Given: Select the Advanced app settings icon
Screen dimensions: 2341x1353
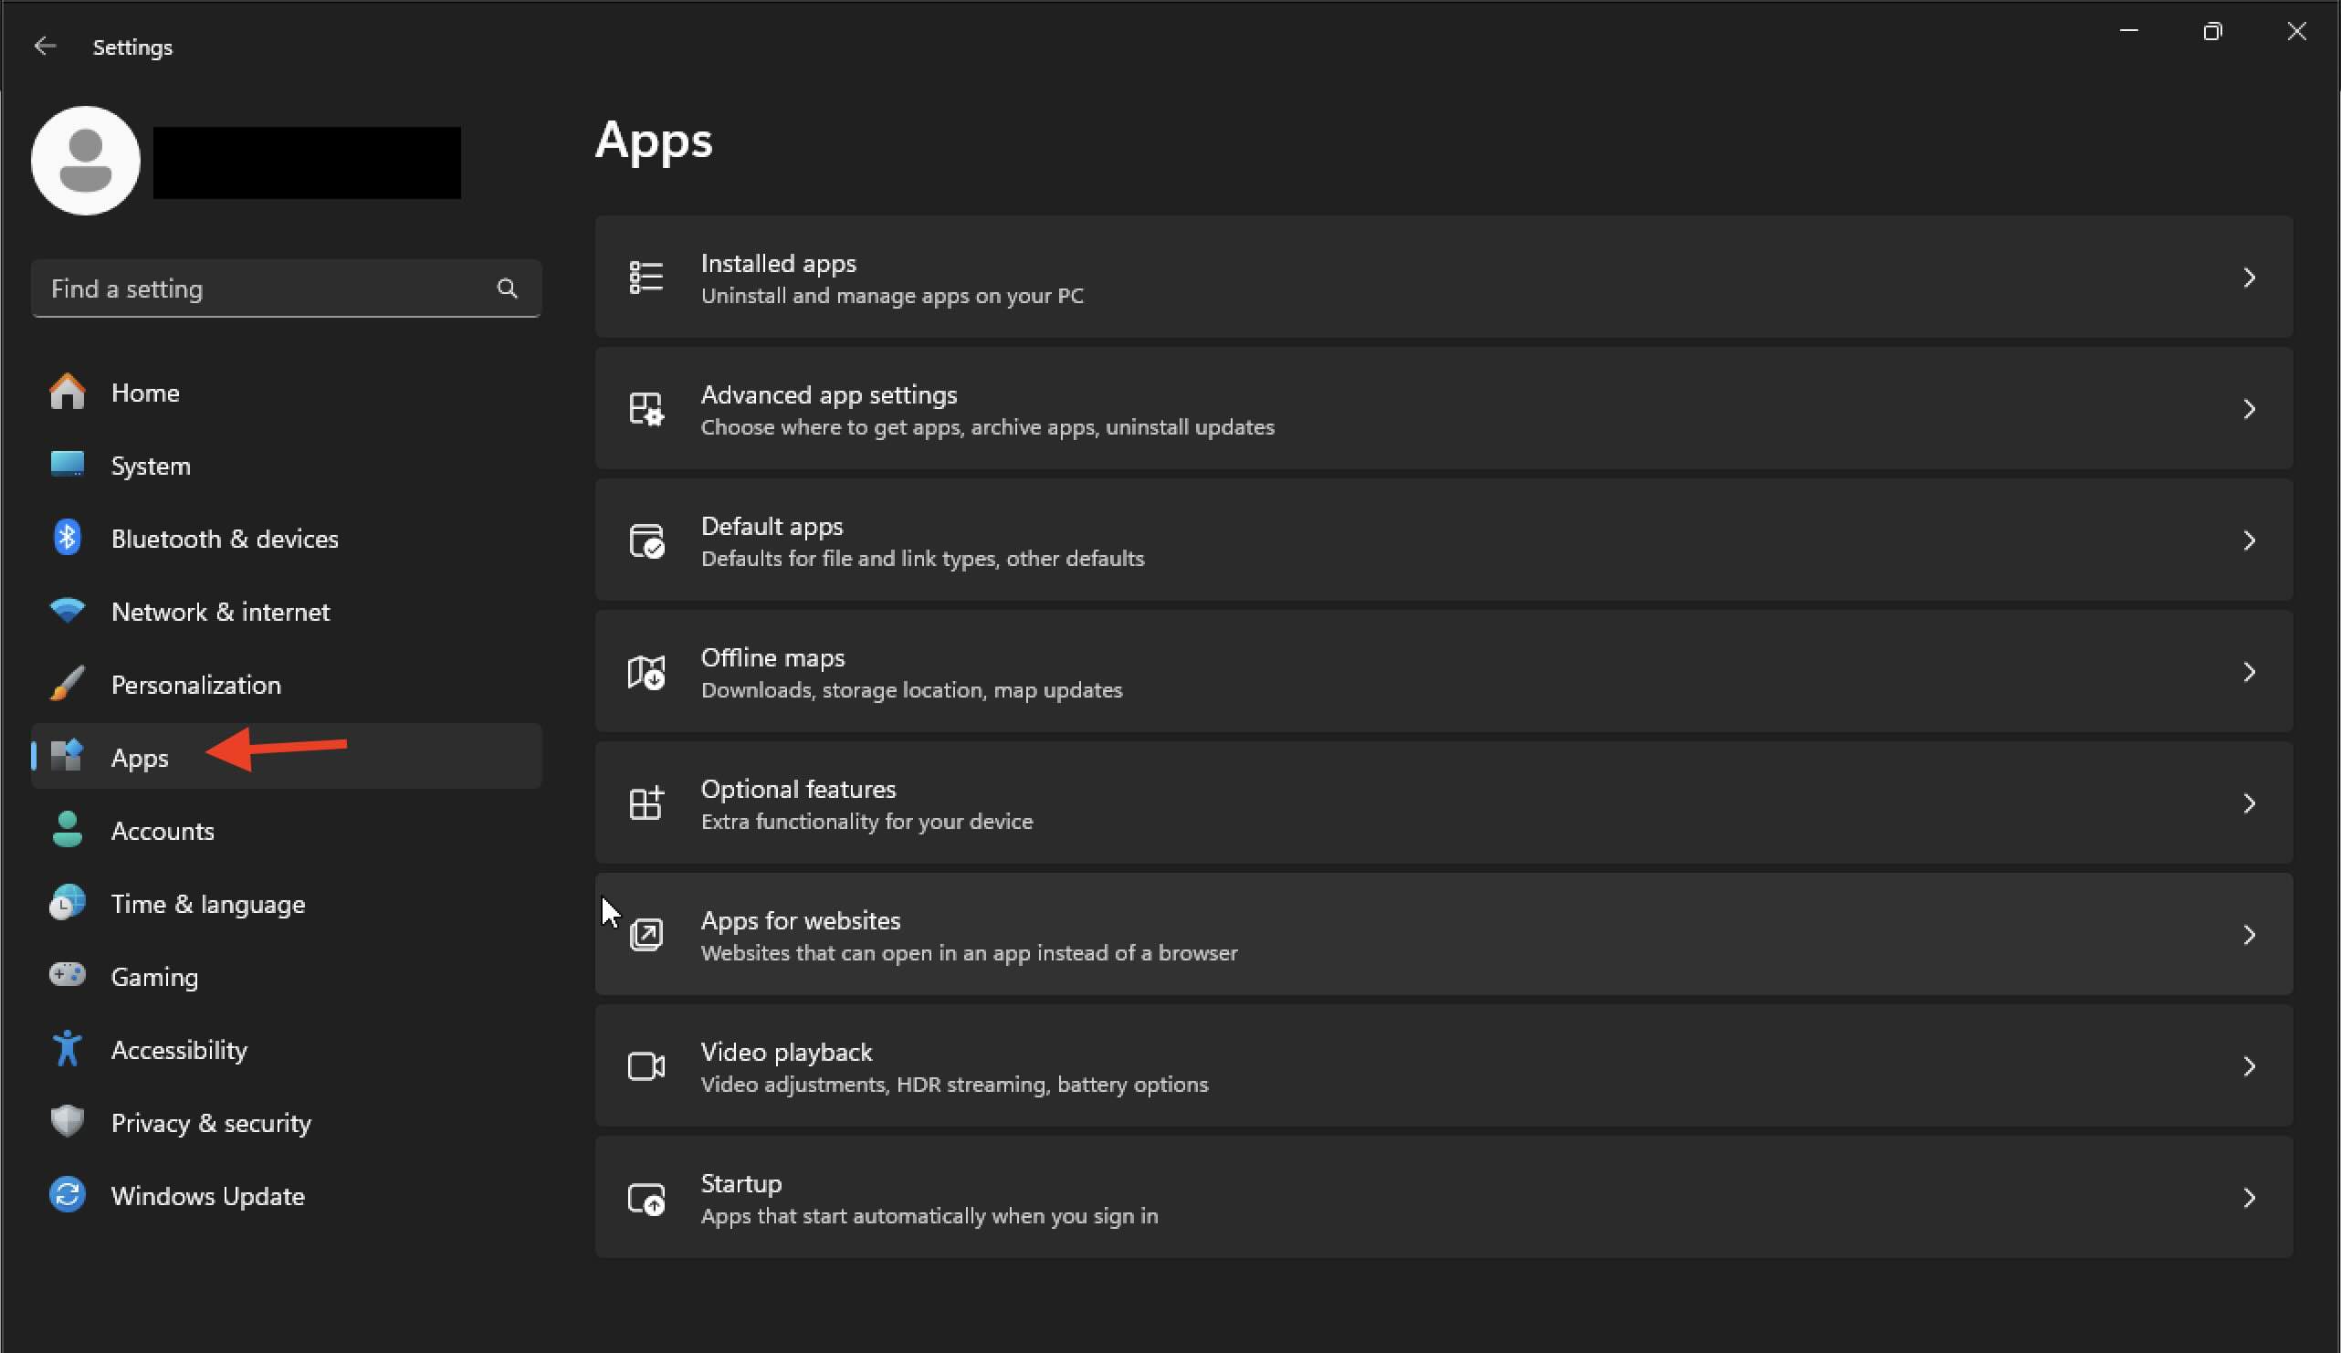Looking at the screenshot, I should (x=646, y=409).
